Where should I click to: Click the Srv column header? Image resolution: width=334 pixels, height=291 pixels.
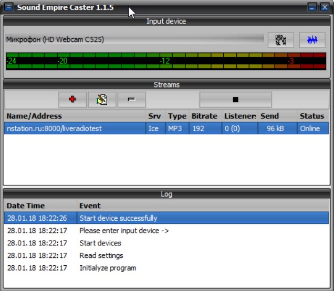156,116
